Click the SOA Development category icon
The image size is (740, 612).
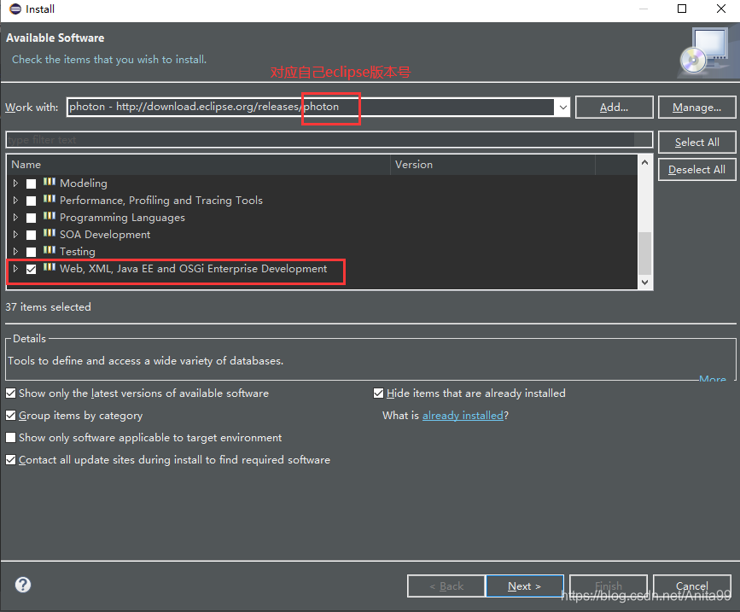pyautogui.click(x=50, y=233)
